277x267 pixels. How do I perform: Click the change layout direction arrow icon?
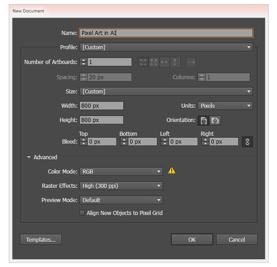(x=191, y=62)
